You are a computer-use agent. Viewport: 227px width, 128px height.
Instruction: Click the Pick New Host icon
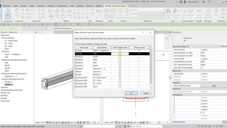(x=176, y=14)
